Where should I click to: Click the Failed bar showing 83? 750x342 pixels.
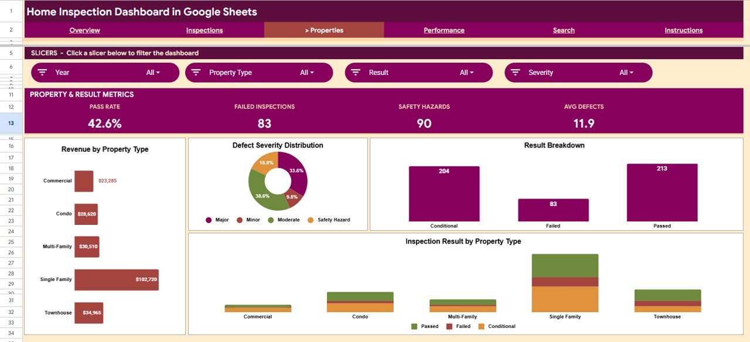tap(553, 210)
